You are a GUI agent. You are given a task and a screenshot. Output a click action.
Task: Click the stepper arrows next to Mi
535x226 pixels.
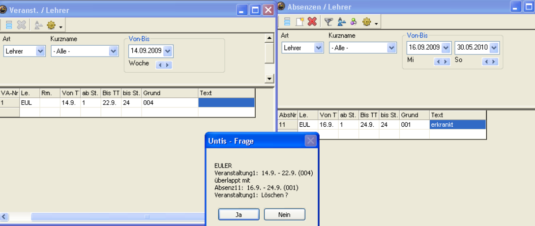click(442, 61)
